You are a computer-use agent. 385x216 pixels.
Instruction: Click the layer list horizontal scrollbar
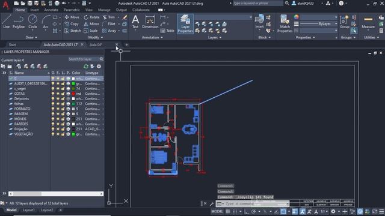[56, 194]
